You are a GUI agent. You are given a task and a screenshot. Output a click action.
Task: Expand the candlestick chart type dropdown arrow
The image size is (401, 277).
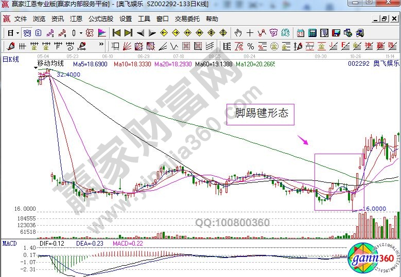pos(81,33)
